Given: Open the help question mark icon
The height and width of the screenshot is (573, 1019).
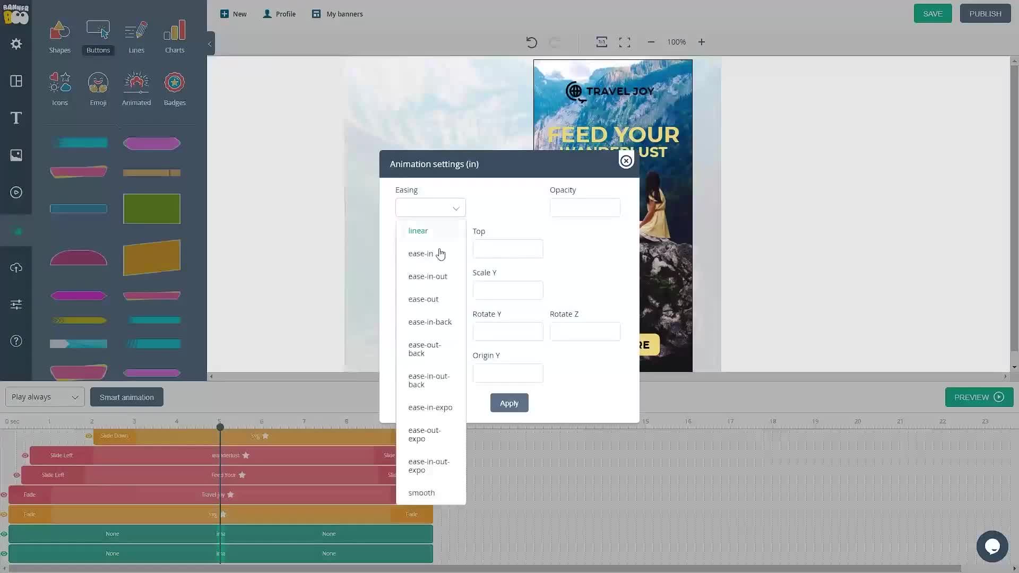Looking at the screenshot, I should tap(16, 341).
